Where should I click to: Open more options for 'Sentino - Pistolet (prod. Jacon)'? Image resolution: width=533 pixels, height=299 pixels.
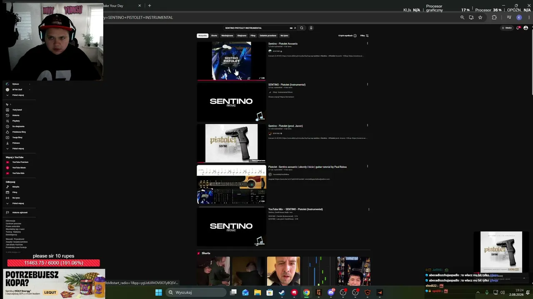pyautogui.click(x=367, y=125)
